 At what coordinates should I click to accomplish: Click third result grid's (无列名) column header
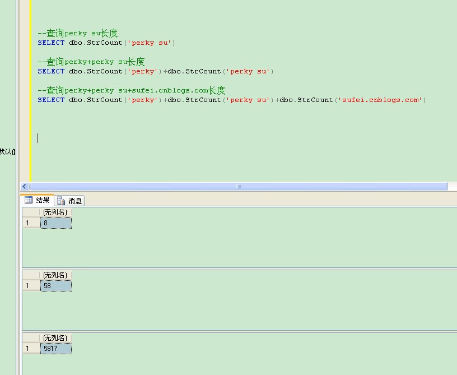tap(55, 337)
